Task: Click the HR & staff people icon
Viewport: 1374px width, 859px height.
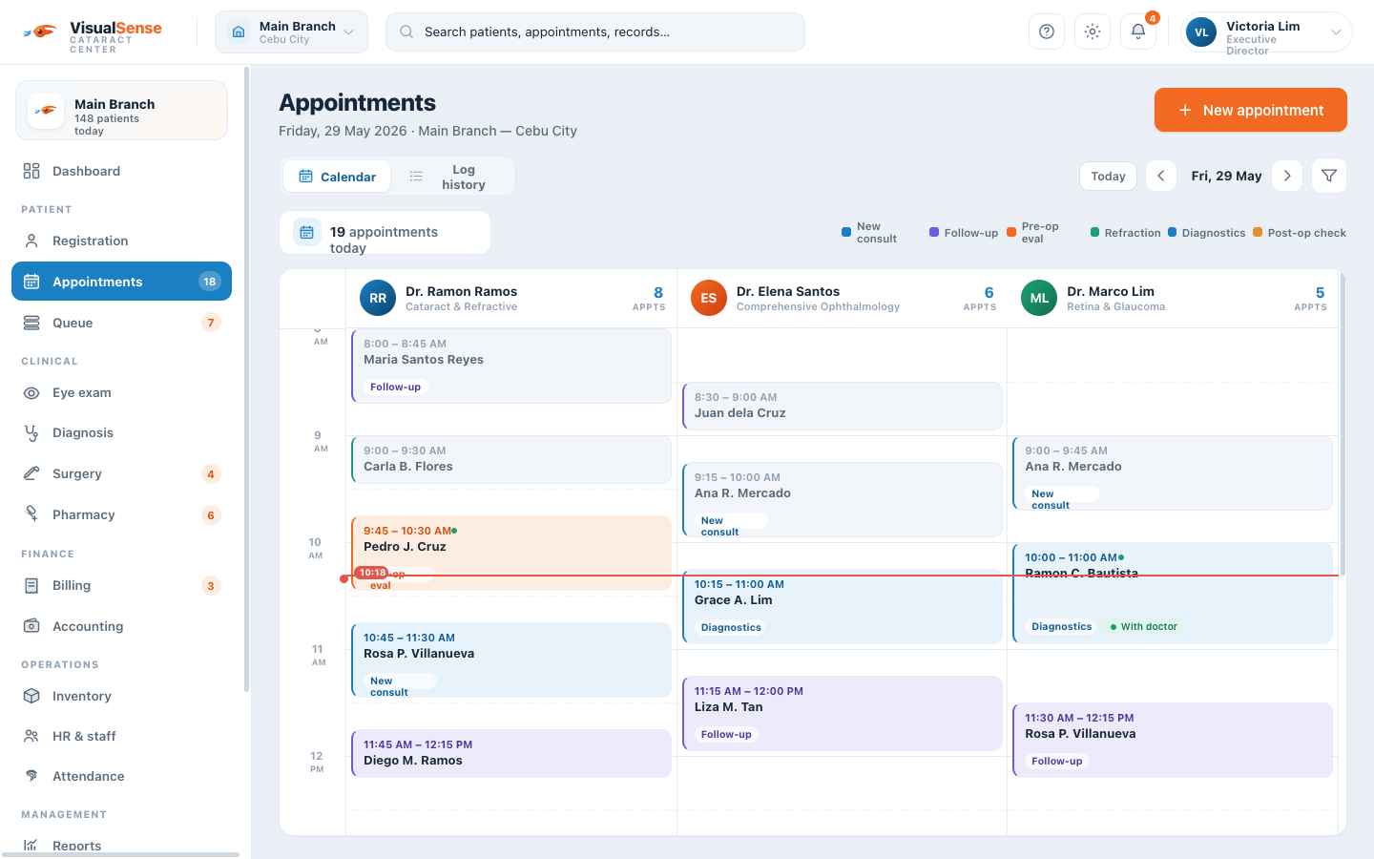Action: click(x=31, y=736)
